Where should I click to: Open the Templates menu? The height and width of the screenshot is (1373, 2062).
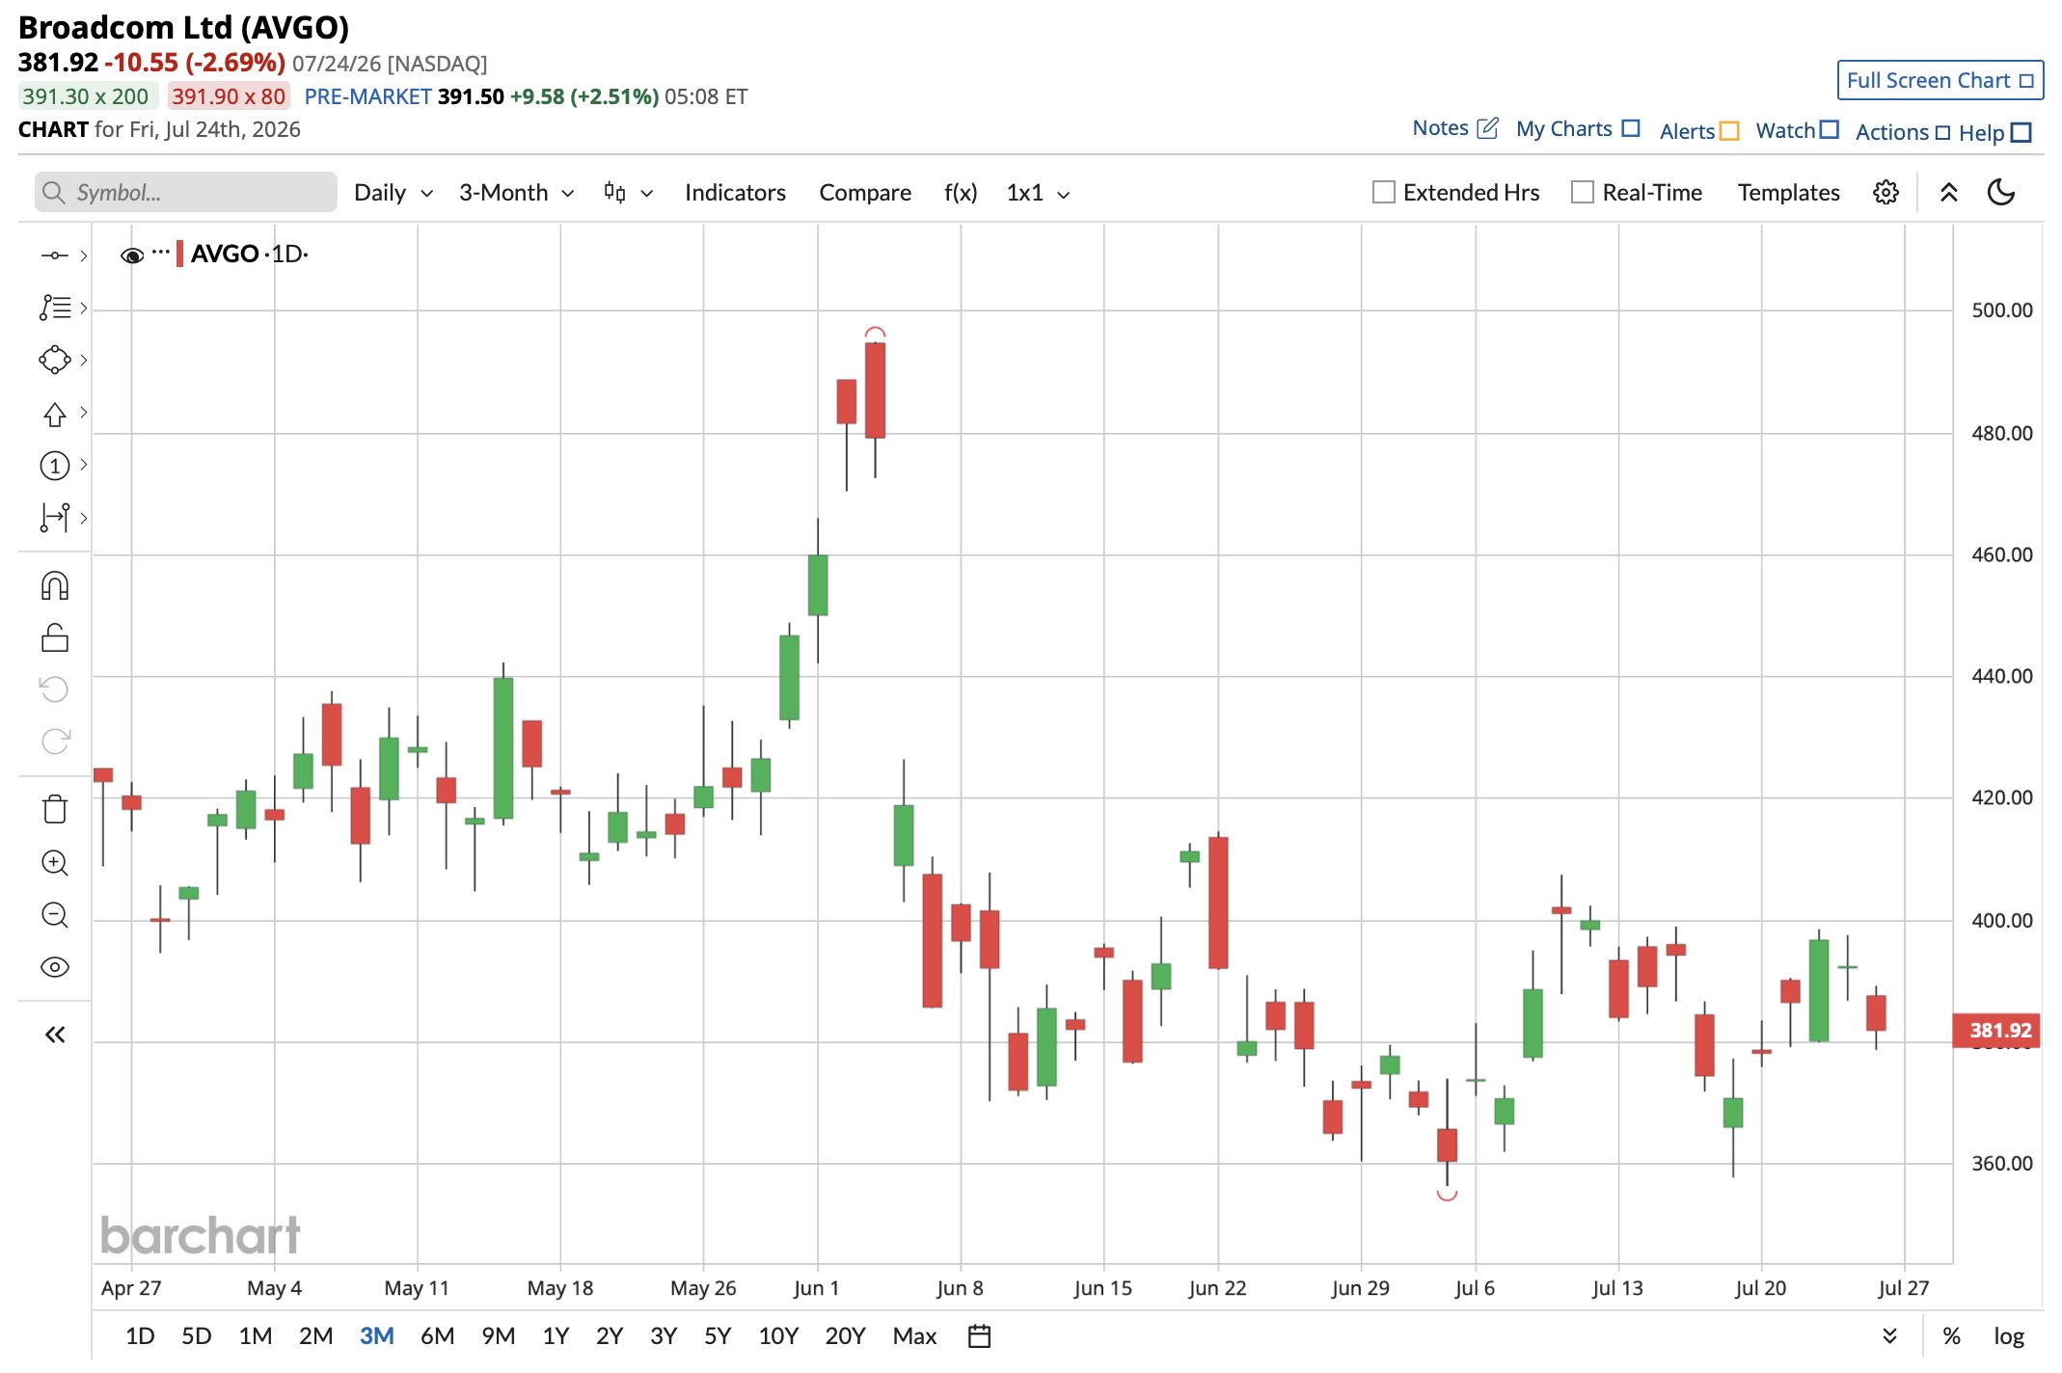tap(1788, 193)
